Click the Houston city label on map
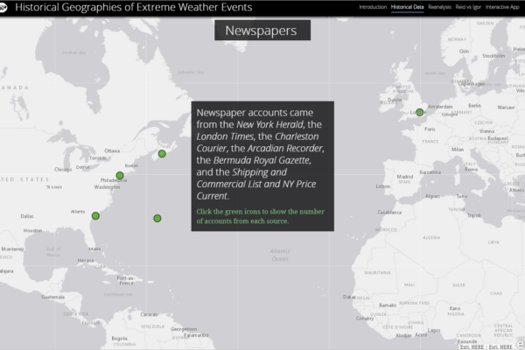The height and width of the screenshot is (350, 525). (x=34, y=230)
